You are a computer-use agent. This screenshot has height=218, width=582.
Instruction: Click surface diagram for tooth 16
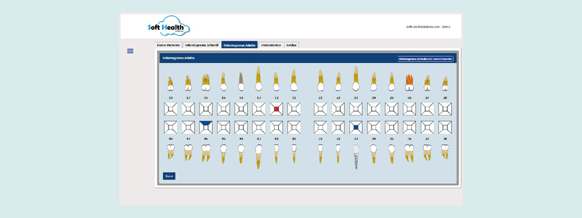point(206,109)
